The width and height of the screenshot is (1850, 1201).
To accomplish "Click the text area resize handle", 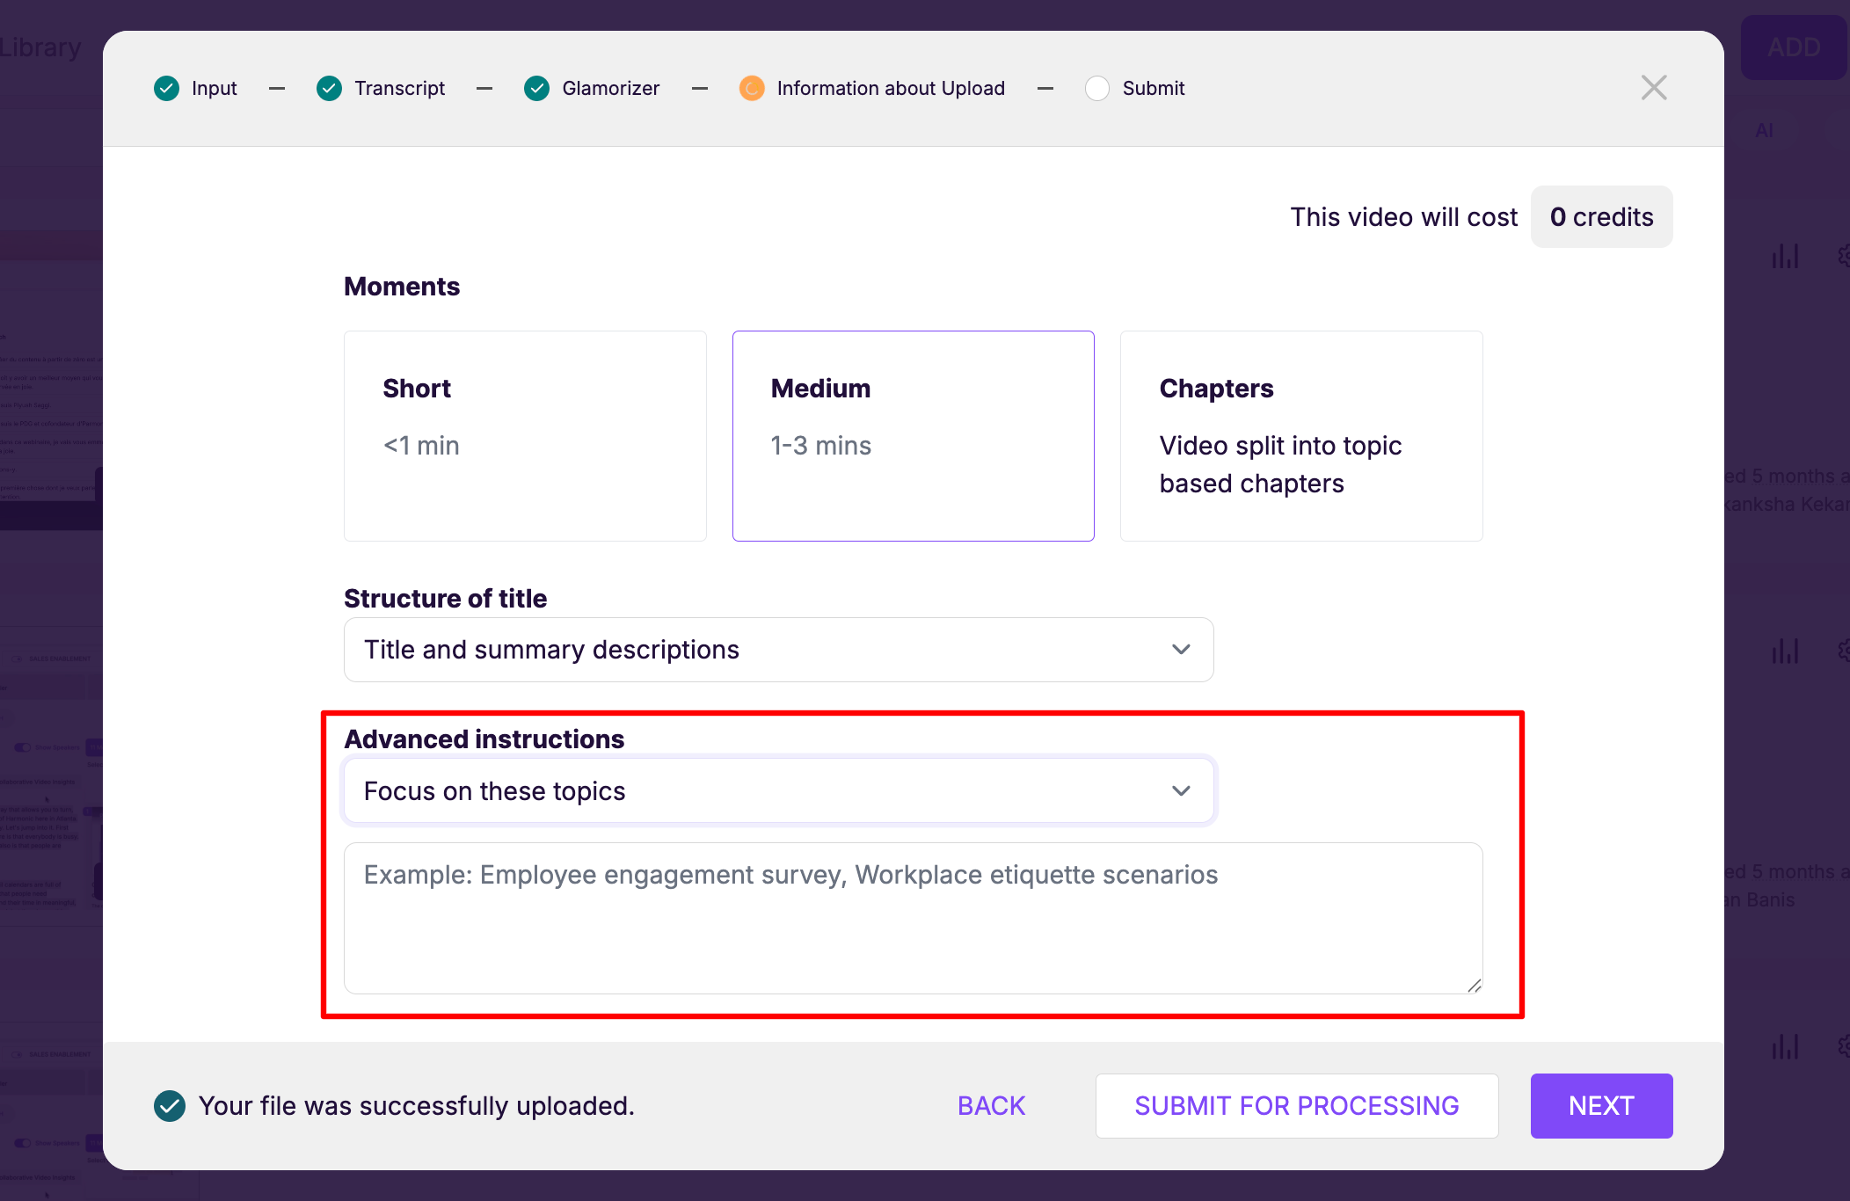I will point(1474,986).
